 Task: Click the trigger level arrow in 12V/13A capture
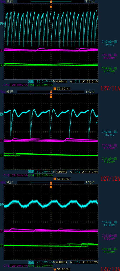click(x=97, y=201)
